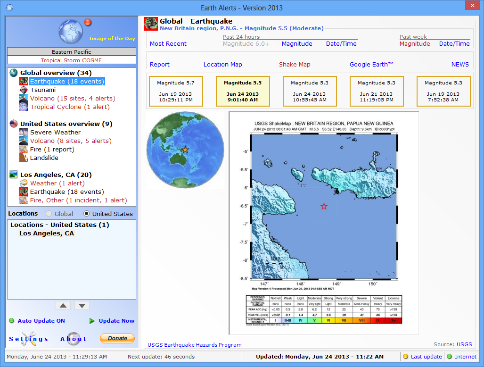Click the Los Angeles landscape icon
Screen dimensions: 484x367
click(x=13, y=175)
